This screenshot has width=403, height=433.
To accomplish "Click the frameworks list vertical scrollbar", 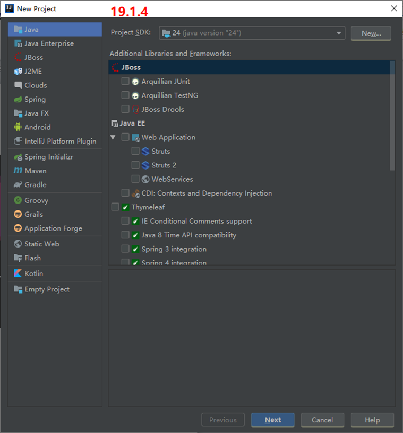I will tap(392, 116).
